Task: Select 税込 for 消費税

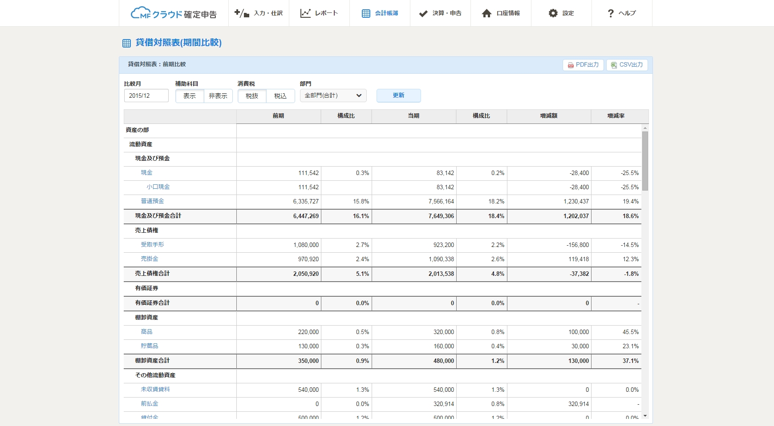Action: 280,96
